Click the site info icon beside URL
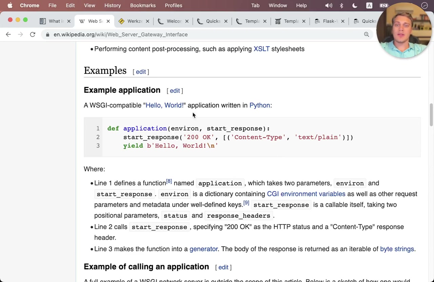Viewport: 434px width, 282px height. [47, 35]
